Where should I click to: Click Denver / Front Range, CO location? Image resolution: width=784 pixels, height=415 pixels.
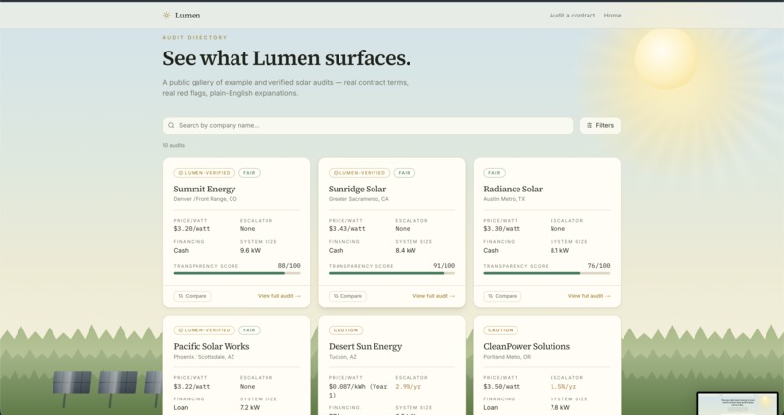pos(205,199)
